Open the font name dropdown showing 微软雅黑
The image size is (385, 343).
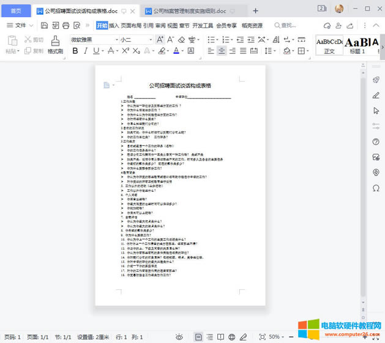92,39
